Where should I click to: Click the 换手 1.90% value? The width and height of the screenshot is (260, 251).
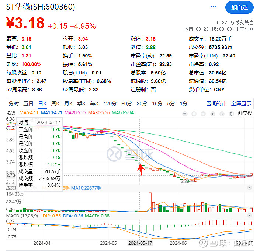pyautogui.click(x=85, y=56)
